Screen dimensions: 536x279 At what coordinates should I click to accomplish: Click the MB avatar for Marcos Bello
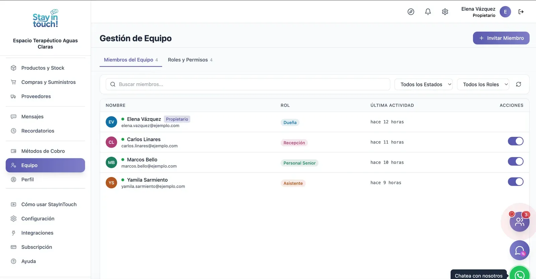tap(111, 163)
